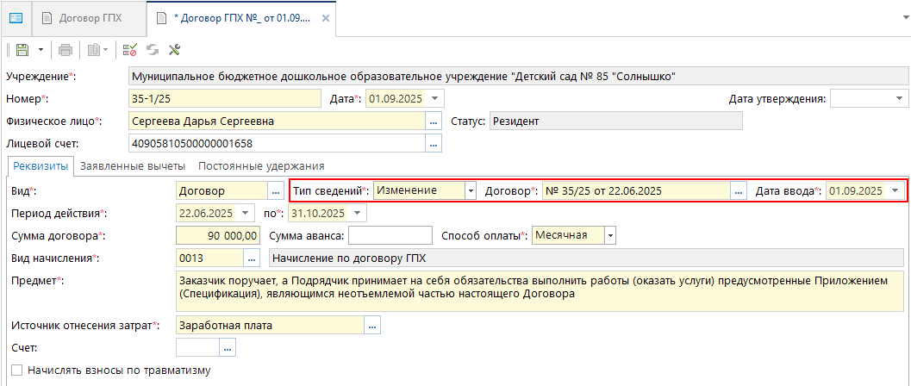Screen dimensions: 911x386
Task: Click the Источник отнесения затрат field
Action: tap(270, 326)
